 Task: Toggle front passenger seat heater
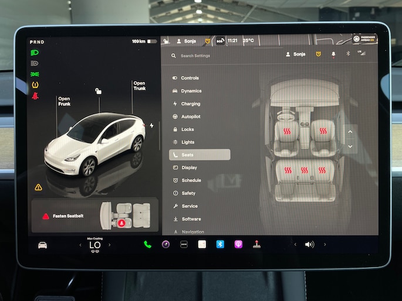click(x=323, y=131)
